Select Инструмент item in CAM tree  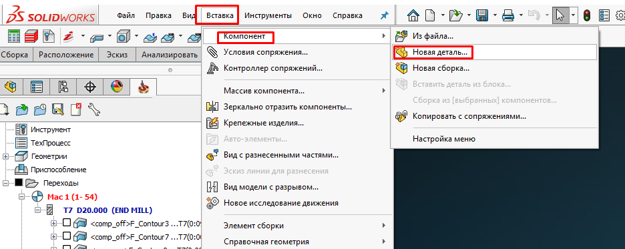51,130
